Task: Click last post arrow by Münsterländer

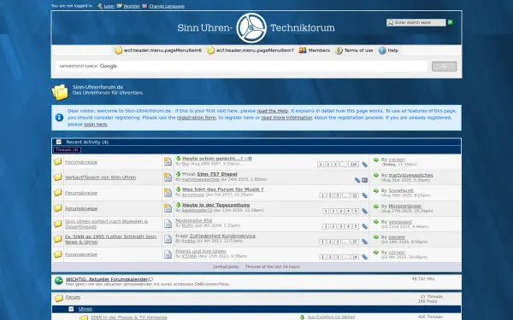Action: pyautogui.click(x=376, y=206)
